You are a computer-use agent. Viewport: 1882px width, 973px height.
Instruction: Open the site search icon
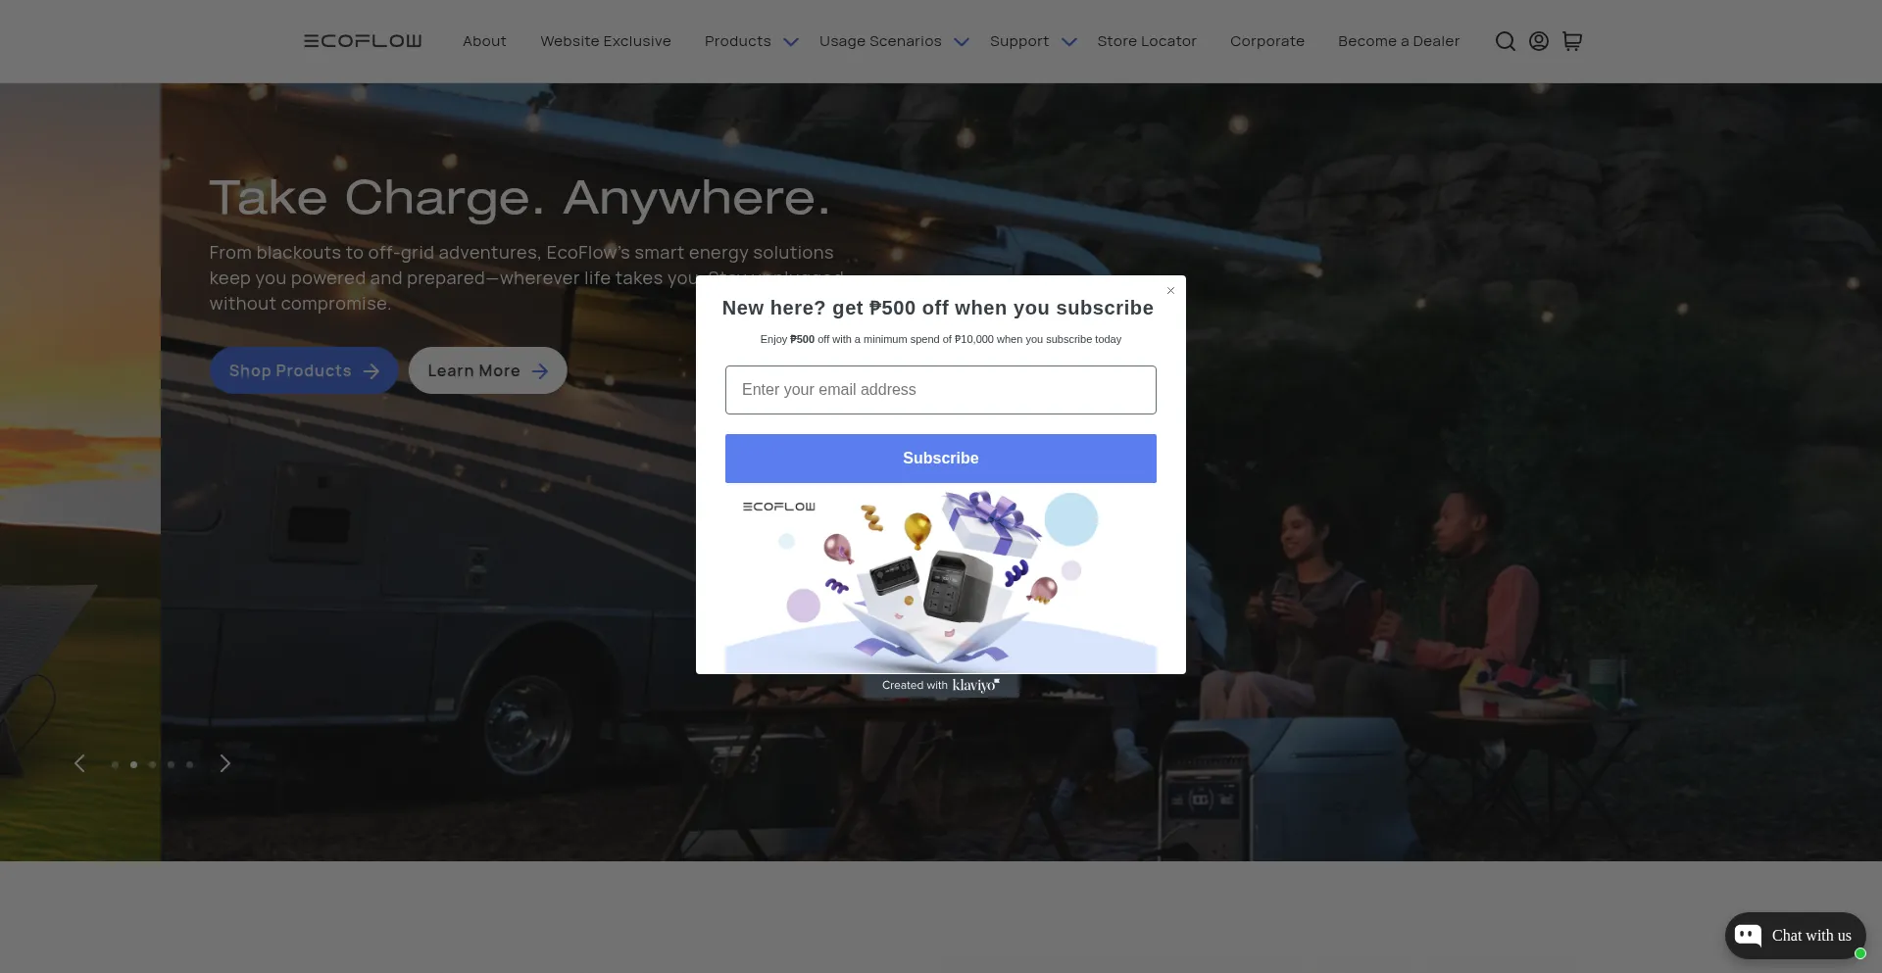(x=1505, y=41)
